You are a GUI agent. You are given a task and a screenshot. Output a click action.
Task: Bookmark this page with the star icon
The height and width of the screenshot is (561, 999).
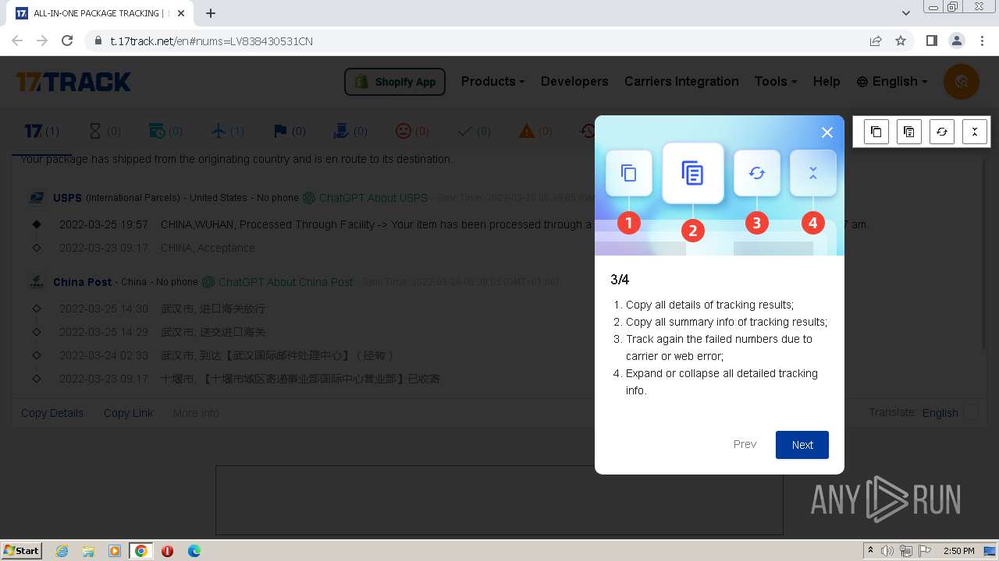(901, 41)
